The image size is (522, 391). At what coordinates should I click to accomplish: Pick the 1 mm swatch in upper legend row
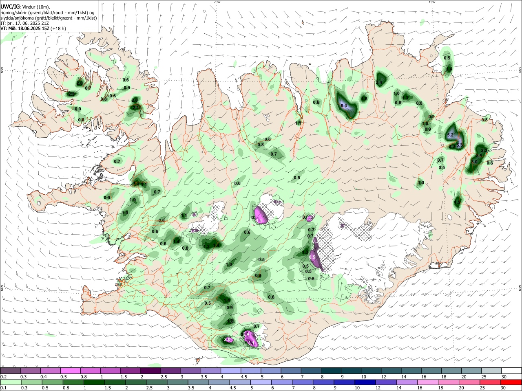click(x=111, y=371)
